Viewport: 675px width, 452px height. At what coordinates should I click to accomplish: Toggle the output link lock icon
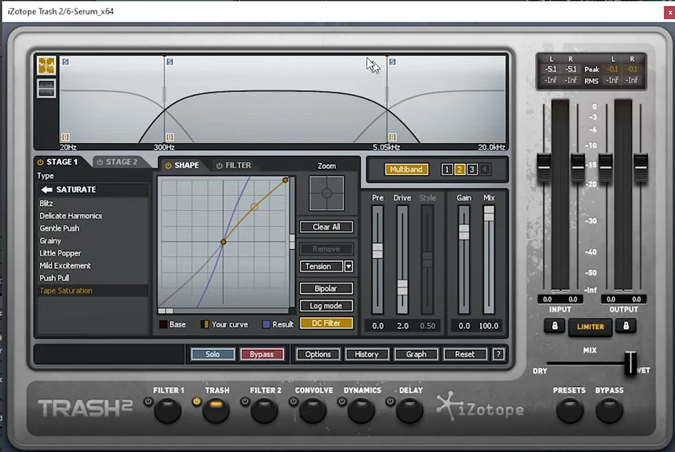pyautogui.click(x=626, y=326)
